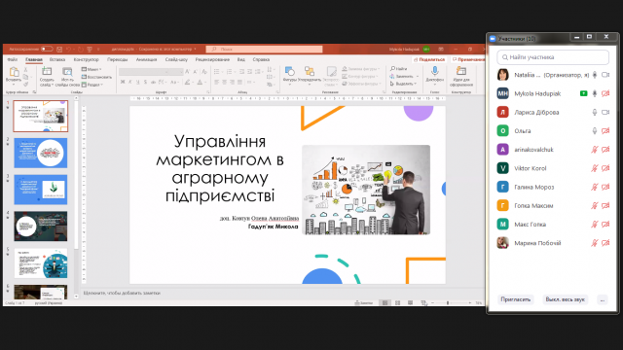Open the Вставка ribbon tab
Viewport: 623px width, 350px height.
click(x=57, y=59)
